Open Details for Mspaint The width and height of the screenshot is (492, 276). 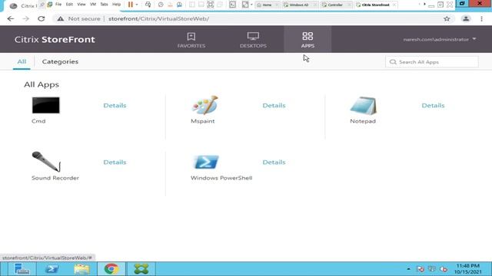(x=274, y=106)
